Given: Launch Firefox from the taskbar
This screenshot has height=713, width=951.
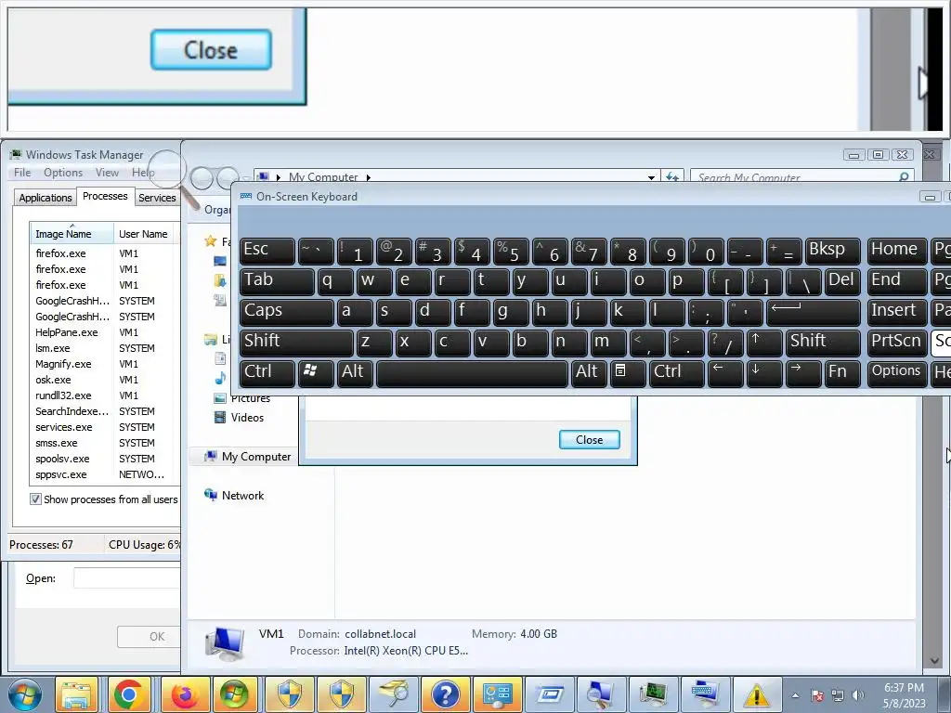Looking at the screenshot, I should tap(185, 694).
